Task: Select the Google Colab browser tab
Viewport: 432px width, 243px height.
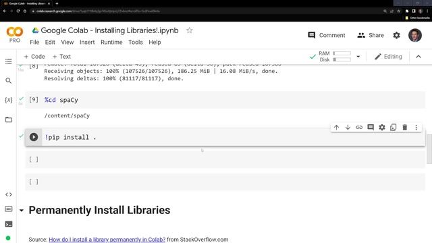Action: [x=27, y=3]
